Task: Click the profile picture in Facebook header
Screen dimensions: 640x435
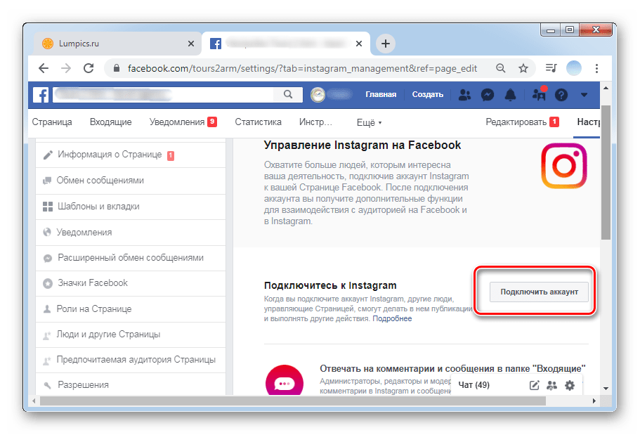Action: (x=318, y=95)
